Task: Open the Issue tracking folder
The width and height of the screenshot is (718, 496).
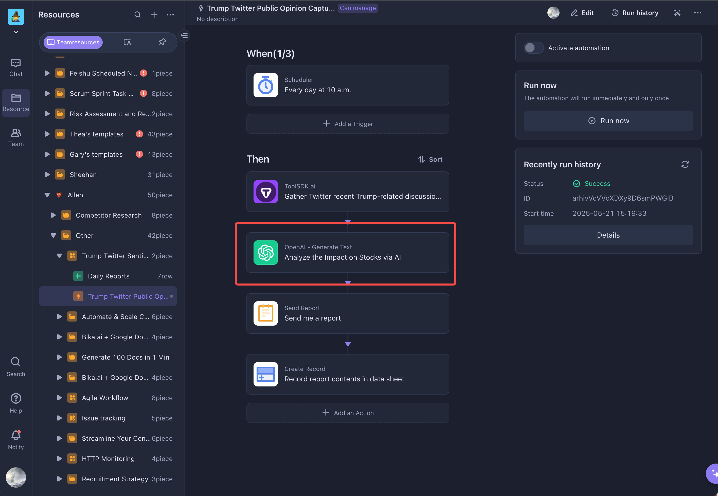Action: click(x=108, y=418)
